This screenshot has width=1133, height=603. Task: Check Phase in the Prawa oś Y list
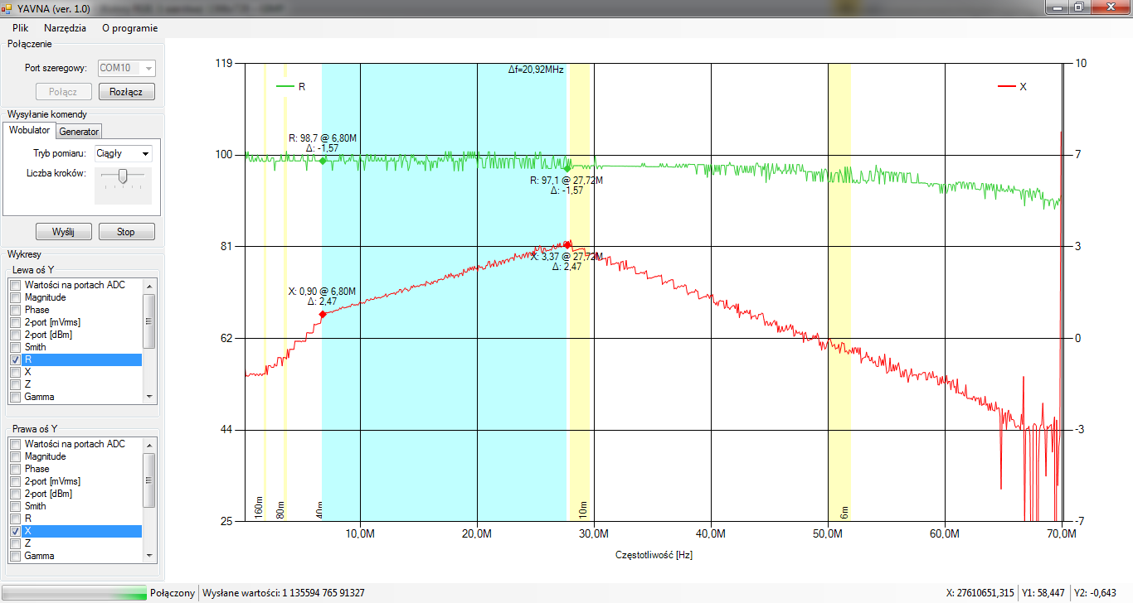(14, 469)
